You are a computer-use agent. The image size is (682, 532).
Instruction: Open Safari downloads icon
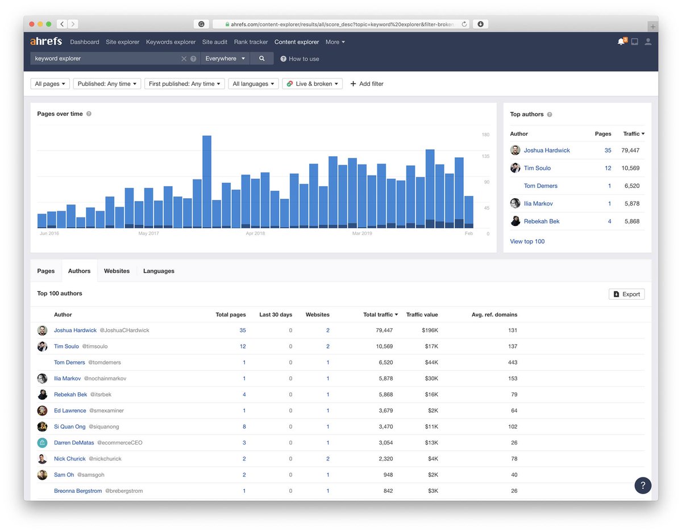pos(481,24)
